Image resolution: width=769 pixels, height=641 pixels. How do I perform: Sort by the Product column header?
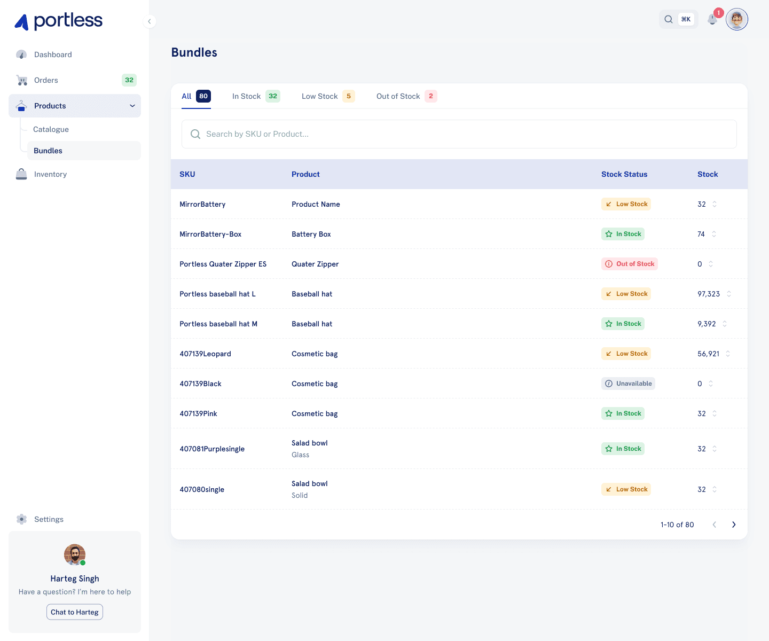coord(305,174)
